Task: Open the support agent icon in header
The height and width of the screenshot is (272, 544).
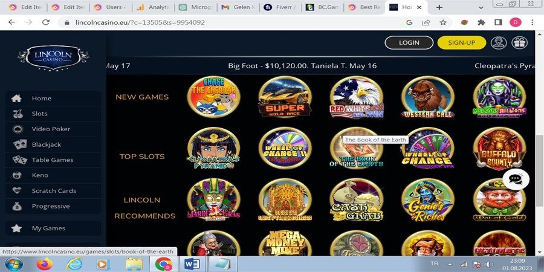Action: pos(499,43)
